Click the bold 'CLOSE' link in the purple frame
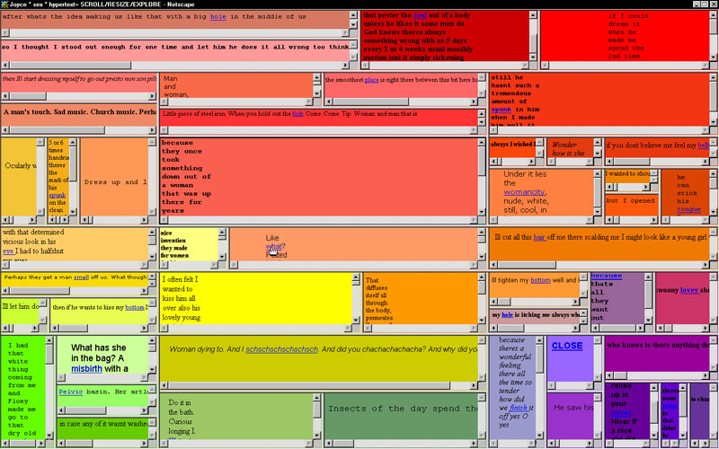This screenshot has width=719, height=449. 566,346
